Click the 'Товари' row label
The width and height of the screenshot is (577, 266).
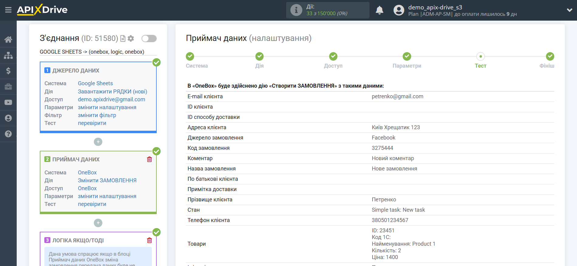click(196, 244)
